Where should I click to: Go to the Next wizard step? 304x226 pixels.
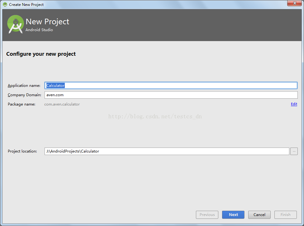coord(233,215)
